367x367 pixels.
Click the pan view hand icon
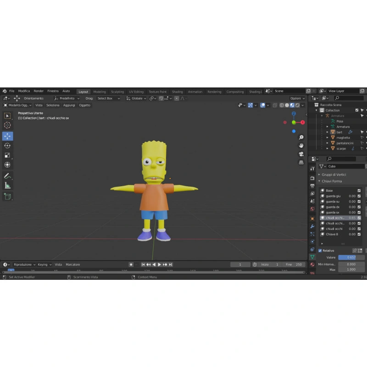(x=301, y=145)
